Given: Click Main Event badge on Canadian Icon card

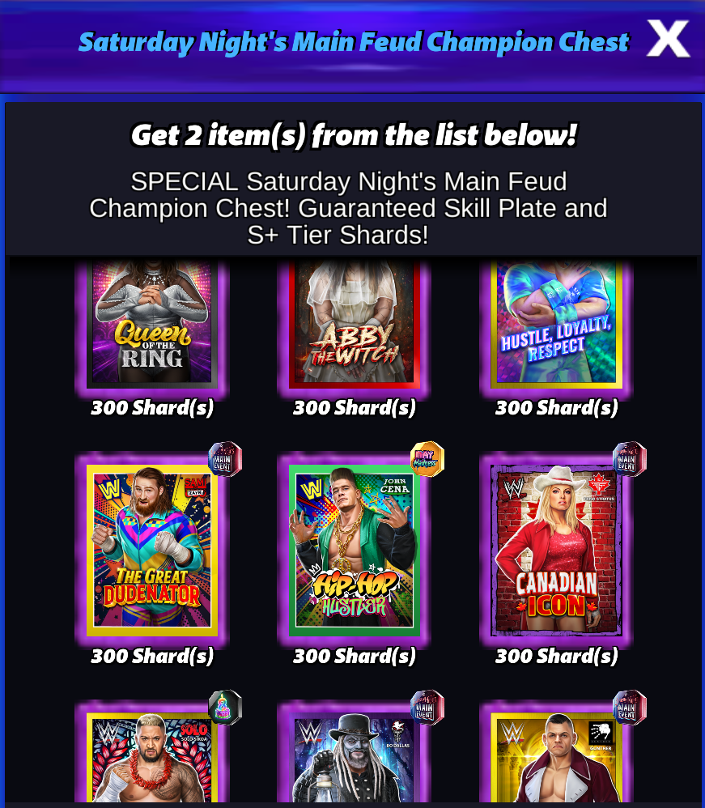Looking at the screenshot, I should (629, 458).
